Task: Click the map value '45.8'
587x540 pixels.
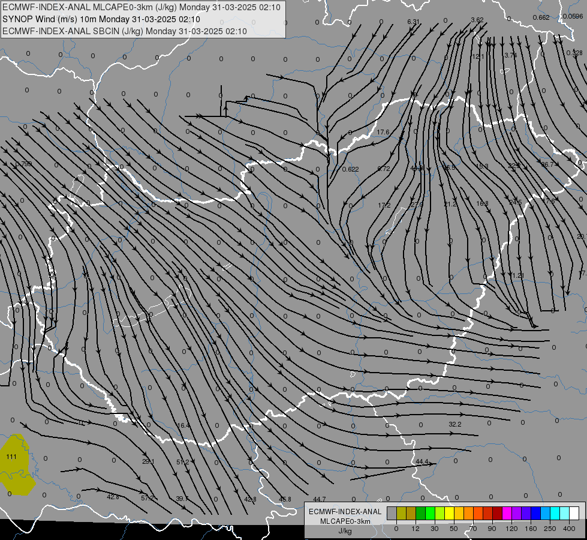Action: tap(285, 499)
